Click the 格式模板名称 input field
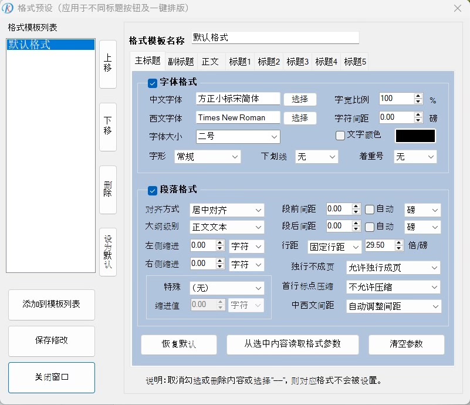The height and width of the screenshot is (405, 470). 275,38
